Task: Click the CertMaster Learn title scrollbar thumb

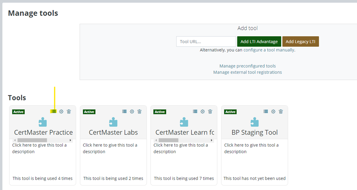Action: point(168,140)
